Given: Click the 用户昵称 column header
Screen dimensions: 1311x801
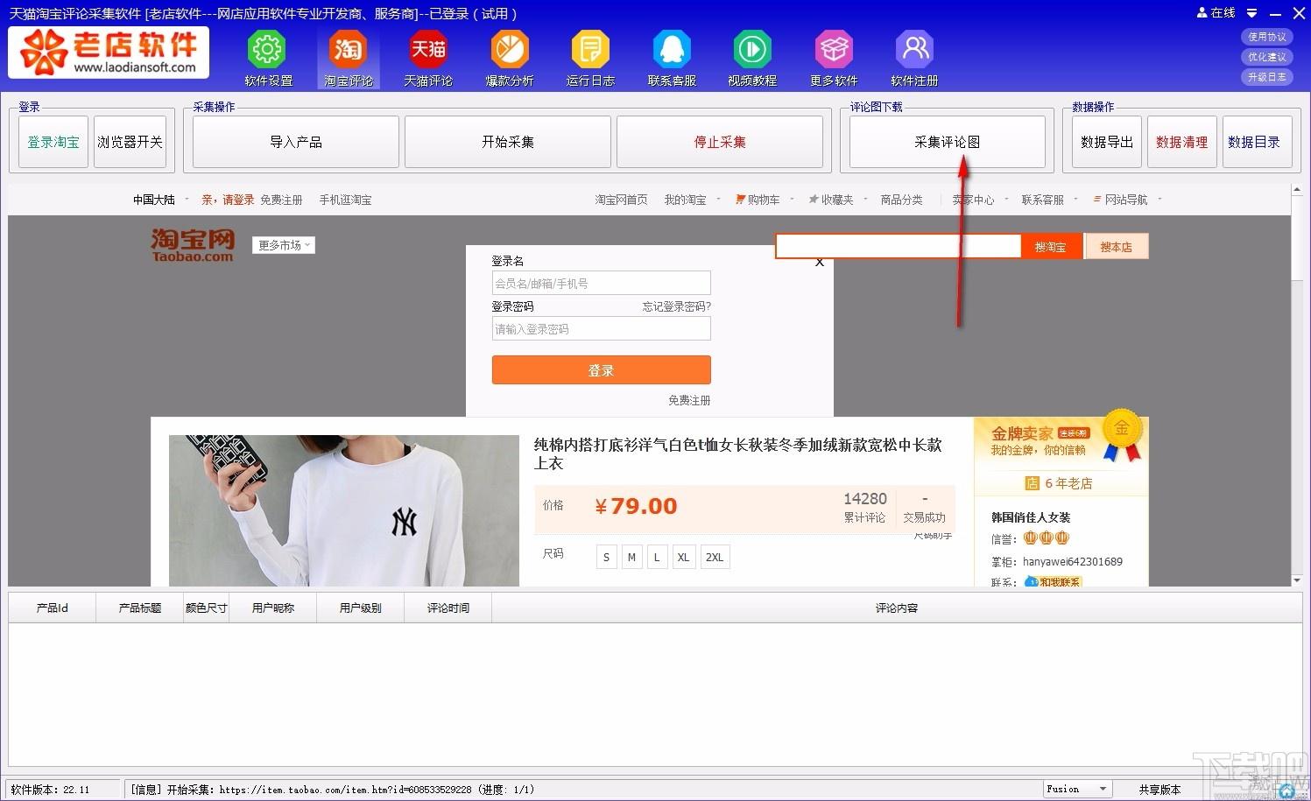Looking at the screenshot, I should pyautogui.click(x=273, y=608).
